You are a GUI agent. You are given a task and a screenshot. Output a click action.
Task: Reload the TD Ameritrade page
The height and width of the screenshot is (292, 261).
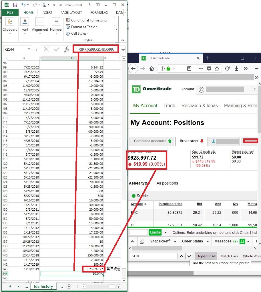click(x=227, y=68)
